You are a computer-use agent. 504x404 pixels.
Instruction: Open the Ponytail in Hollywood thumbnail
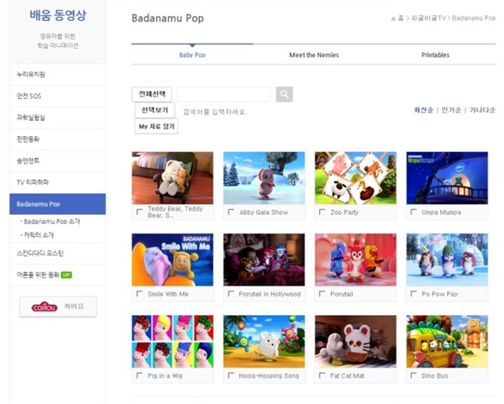(265, 260)
